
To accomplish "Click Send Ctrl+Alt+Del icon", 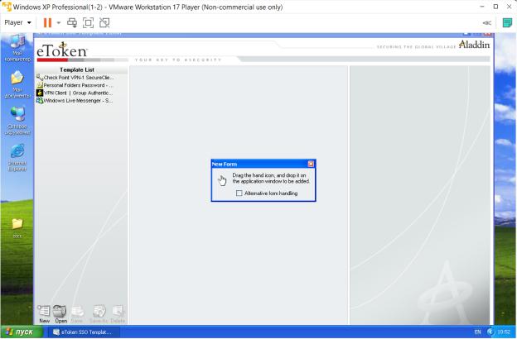I will 72,22.
